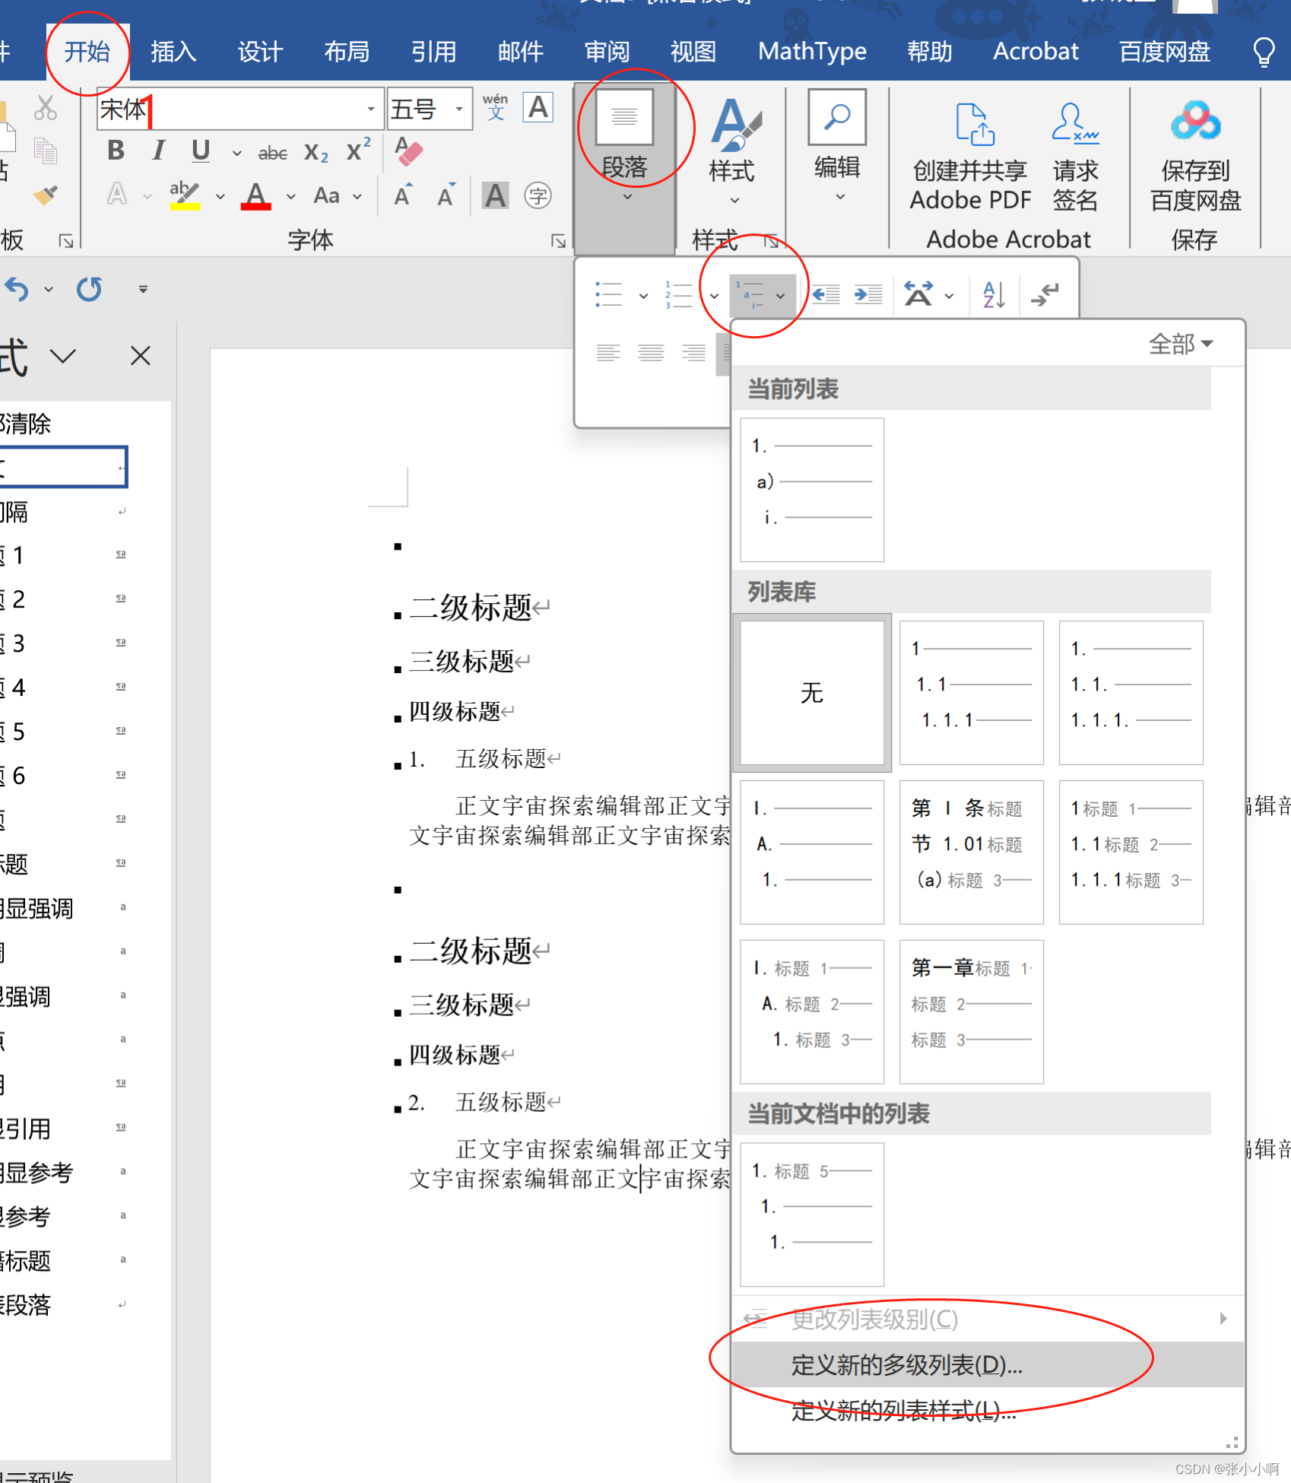Toggle strikethrough formatting
Viewport: 1291px width, 1483px height.
[272, 153]
